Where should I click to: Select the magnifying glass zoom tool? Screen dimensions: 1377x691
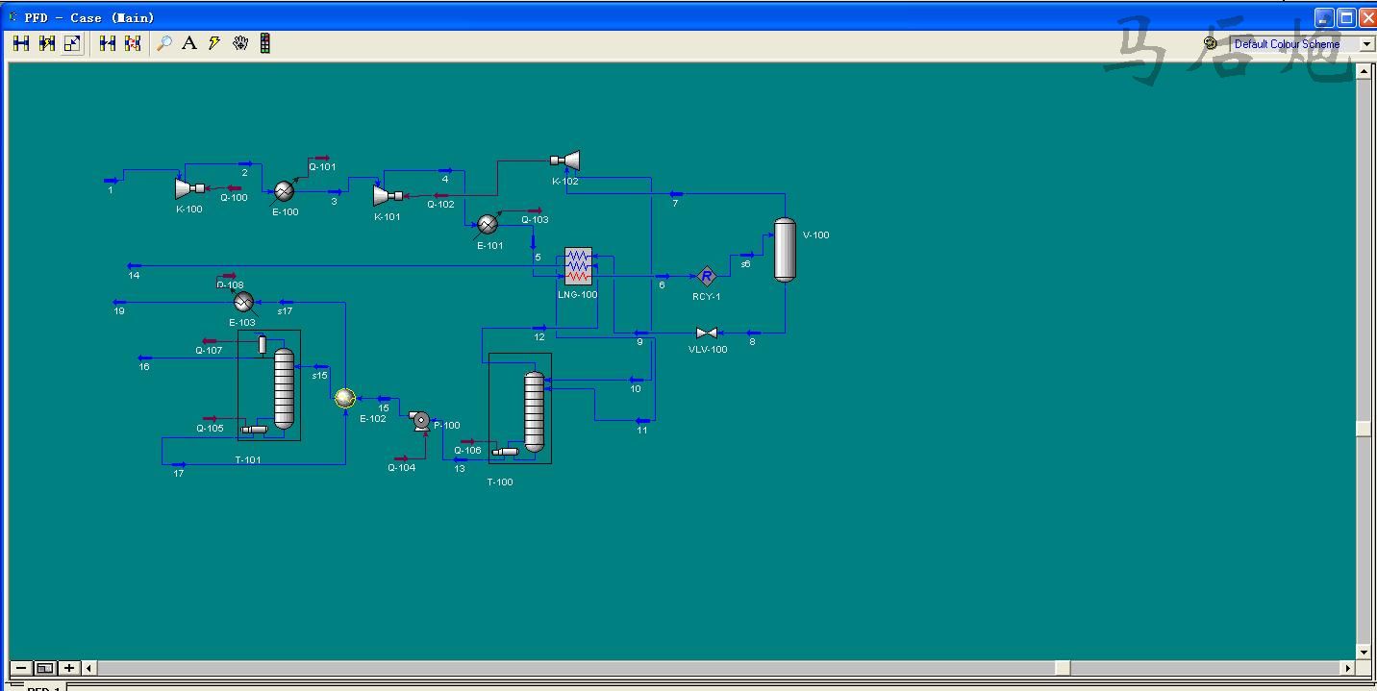164,43
